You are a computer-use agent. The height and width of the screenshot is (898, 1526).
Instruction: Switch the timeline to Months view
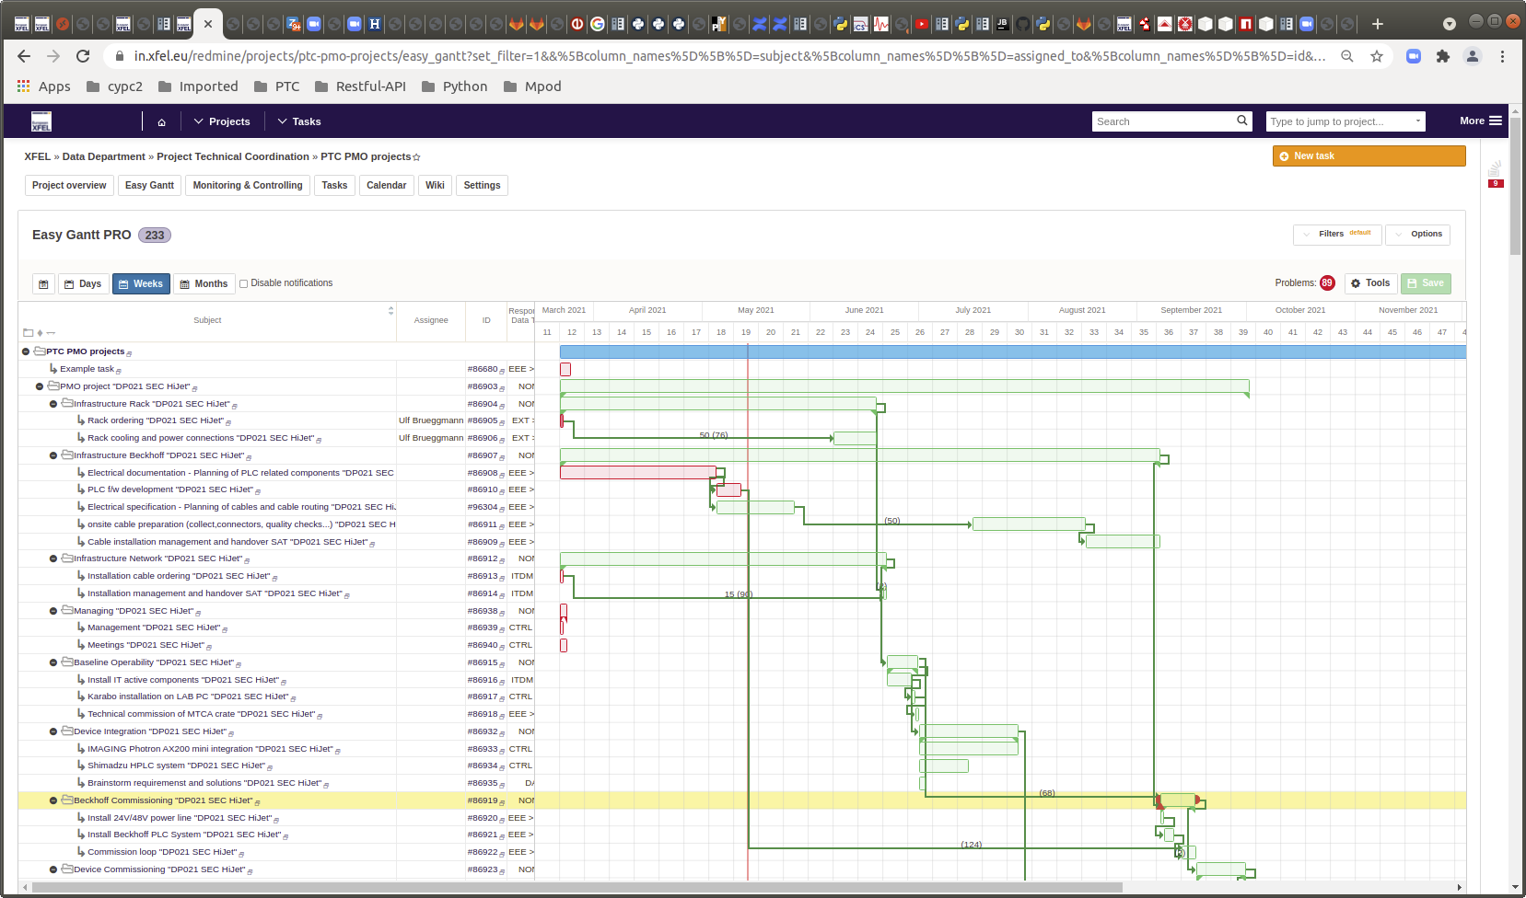pos(204,283)
